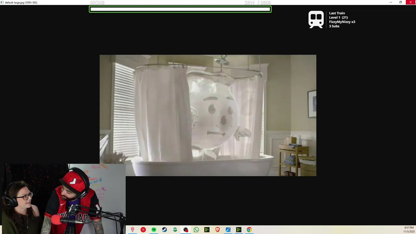
Task: Restore down the image viewer window
Action: point(401,2)
